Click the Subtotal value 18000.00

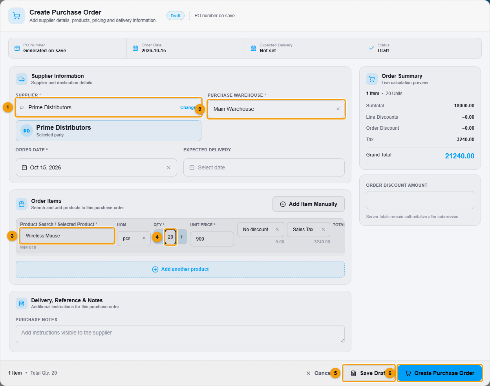point(464,106)
